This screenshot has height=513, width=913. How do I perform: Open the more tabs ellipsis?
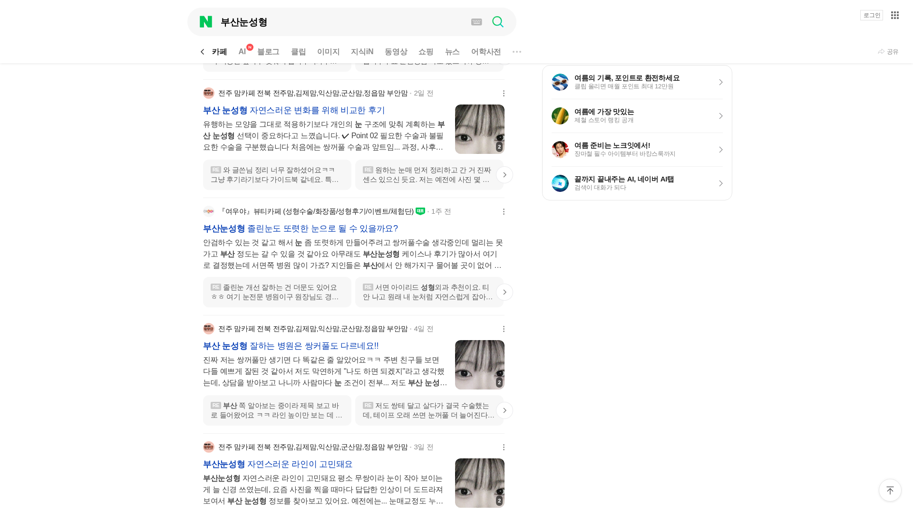(517, 52)
